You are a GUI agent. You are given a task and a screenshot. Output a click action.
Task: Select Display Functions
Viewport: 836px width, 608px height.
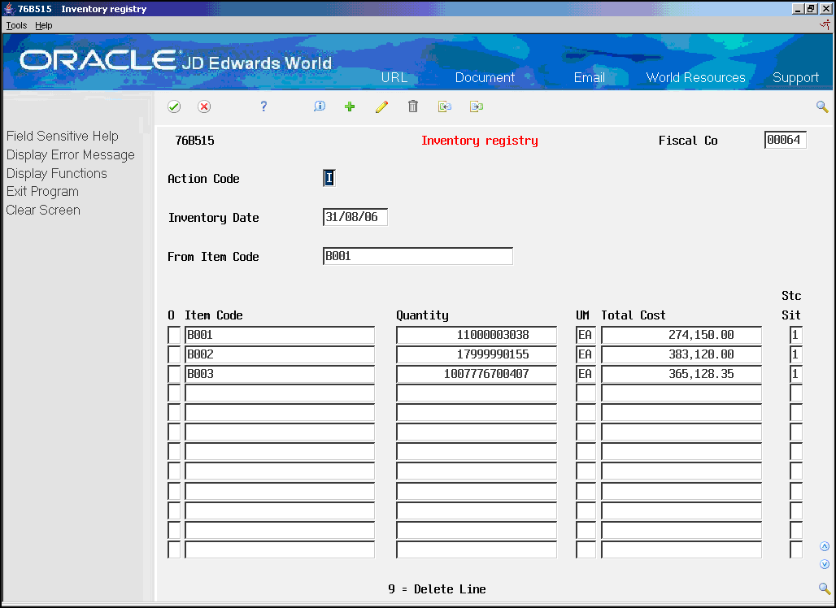coord(56,174)
